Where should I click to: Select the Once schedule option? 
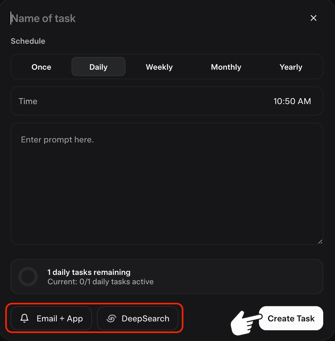(41, 67)
